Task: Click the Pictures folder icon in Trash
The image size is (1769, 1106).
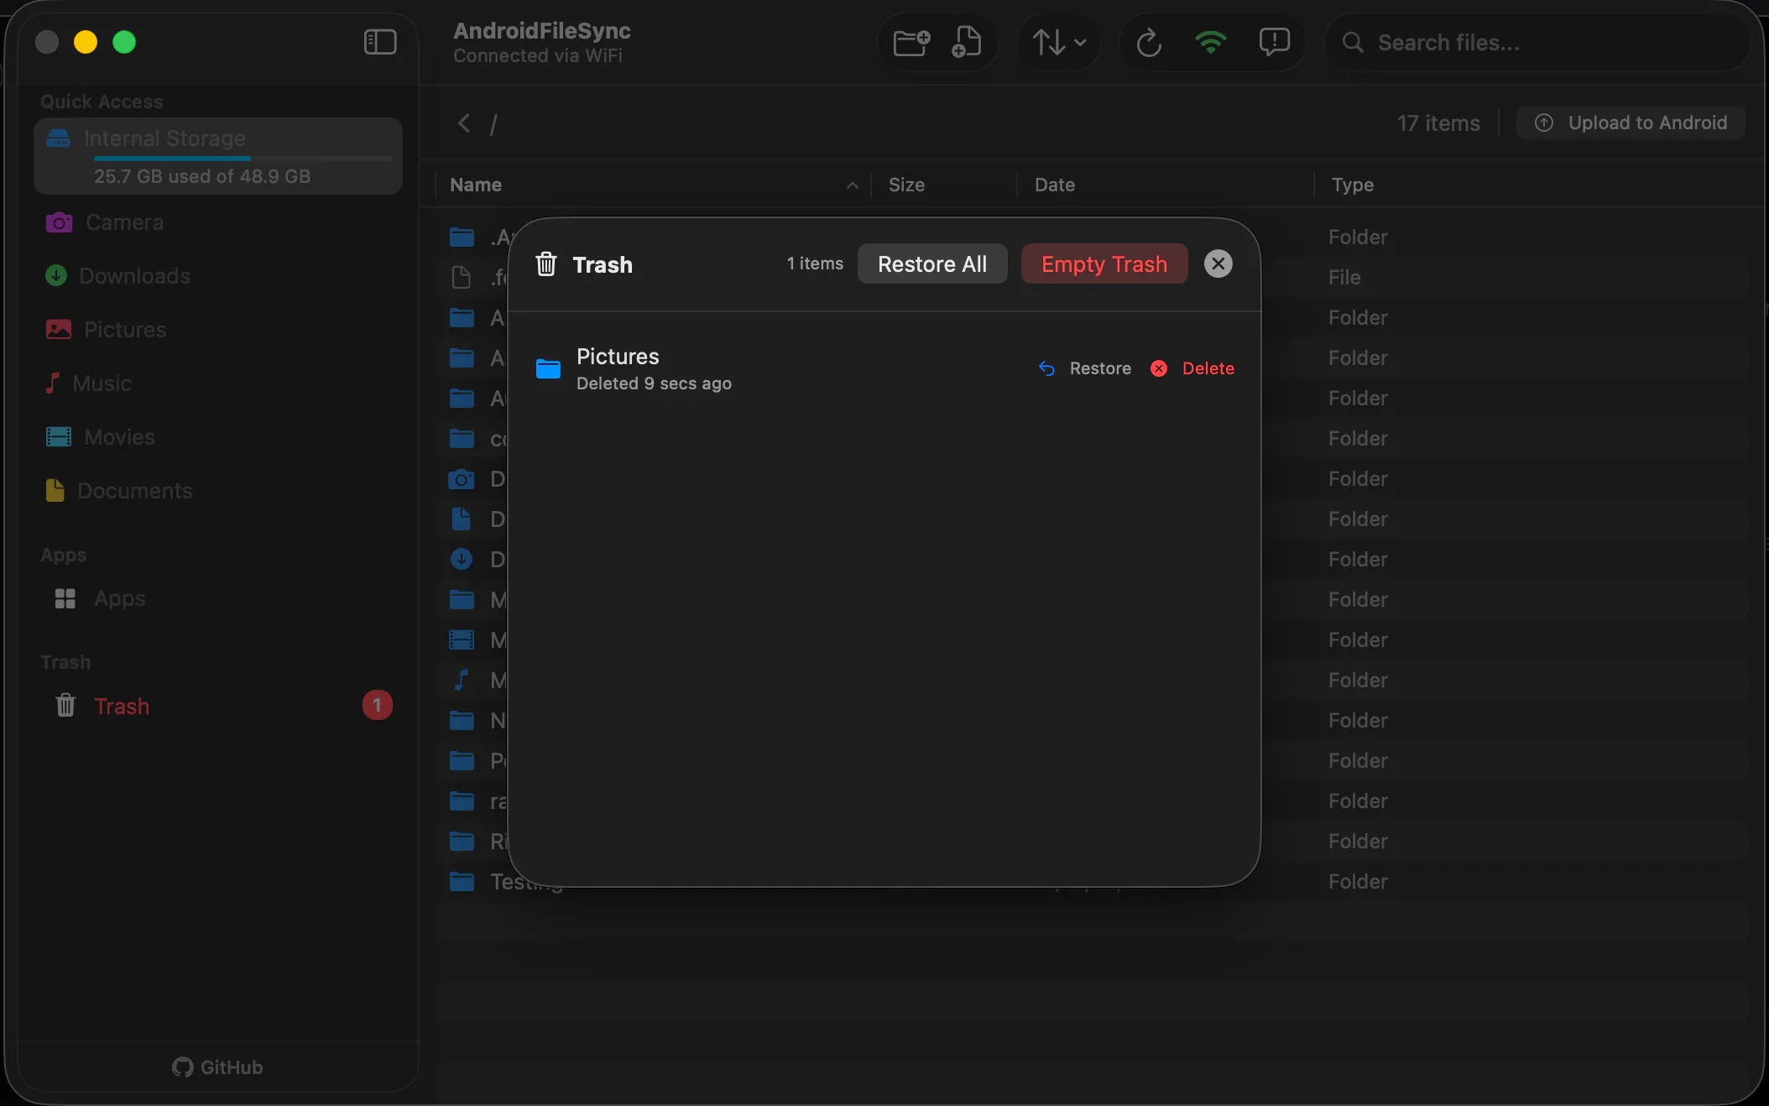Action: click(x=548, y=368)
